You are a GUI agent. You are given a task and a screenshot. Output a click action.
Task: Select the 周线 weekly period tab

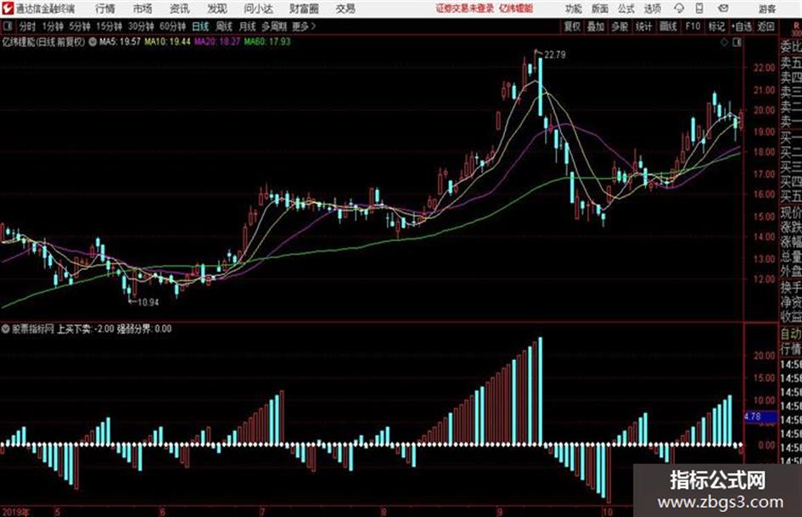point(224,26)
